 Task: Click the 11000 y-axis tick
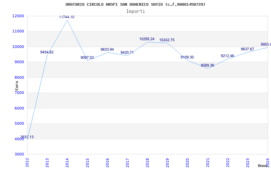[18, 31]
